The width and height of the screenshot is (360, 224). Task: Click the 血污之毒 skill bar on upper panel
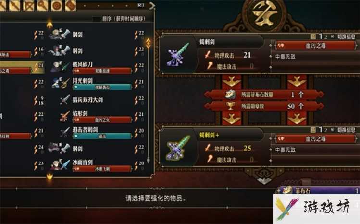point(315,46)
